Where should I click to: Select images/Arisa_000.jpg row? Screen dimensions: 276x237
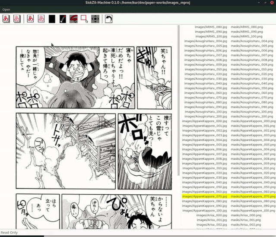coord(212,215)
